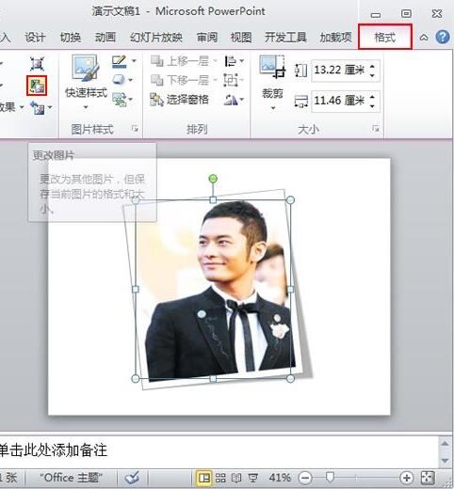Click the Change Picture icon
Image resolution: width=454 pixels, height=489 pixels.
[37, 86]
